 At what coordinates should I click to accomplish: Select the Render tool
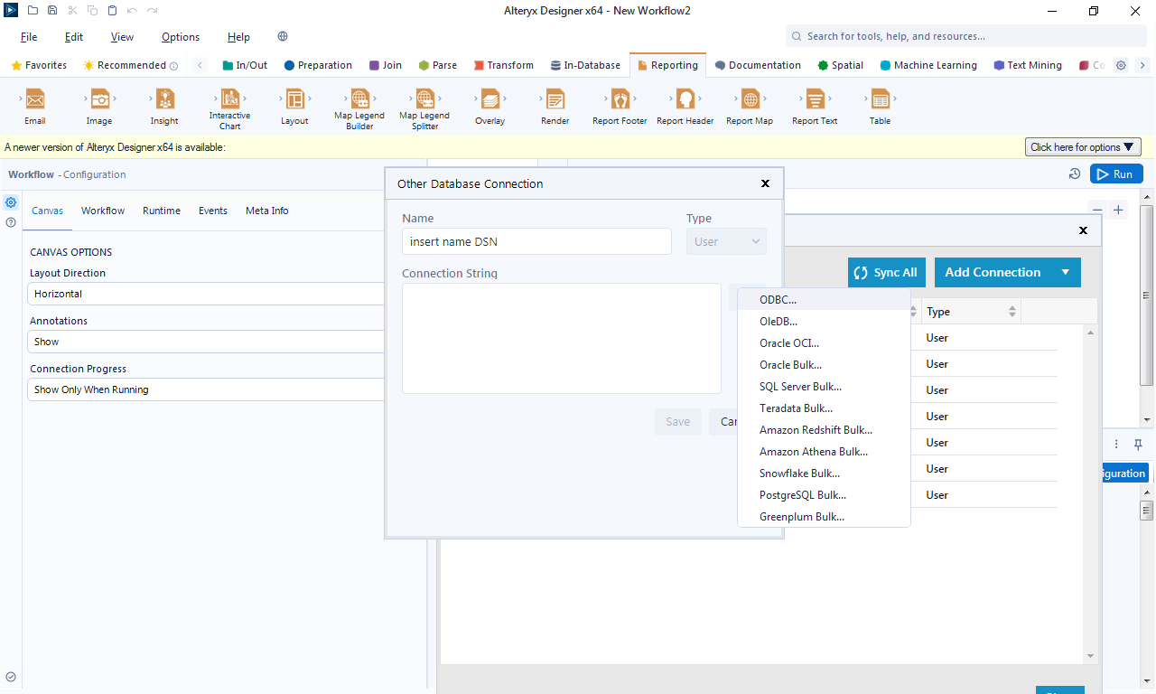point(555,106)
